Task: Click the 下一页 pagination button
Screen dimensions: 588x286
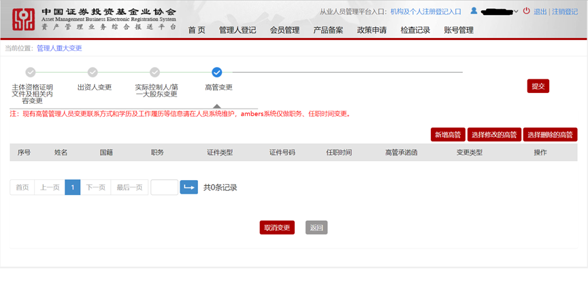Action: pyautogui.click(x=96, y=187)
